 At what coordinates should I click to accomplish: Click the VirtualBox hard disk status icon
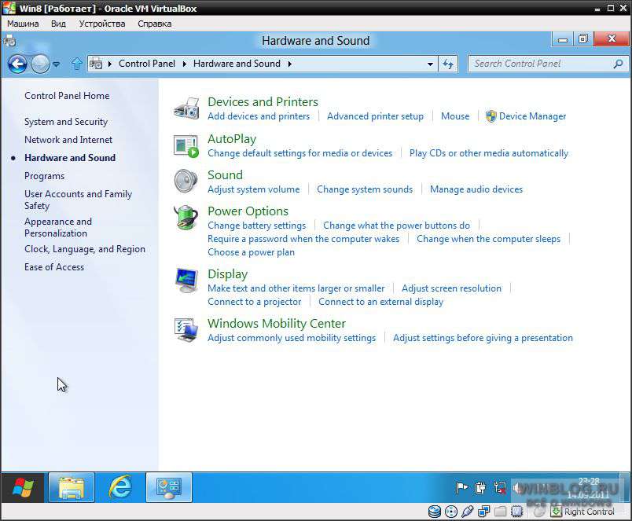point(435,512)
